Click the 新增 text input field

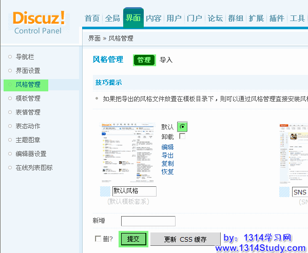pos(148,221)
